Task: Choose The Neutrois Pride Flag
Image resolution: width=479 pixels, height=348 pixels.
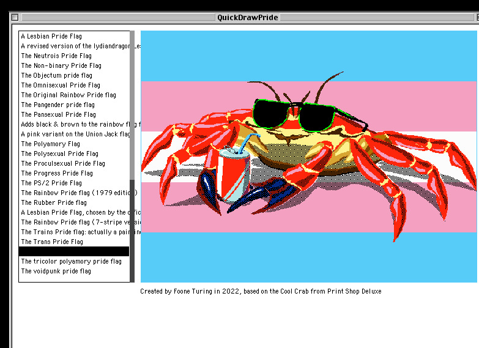Action: (x=74, y=56)
